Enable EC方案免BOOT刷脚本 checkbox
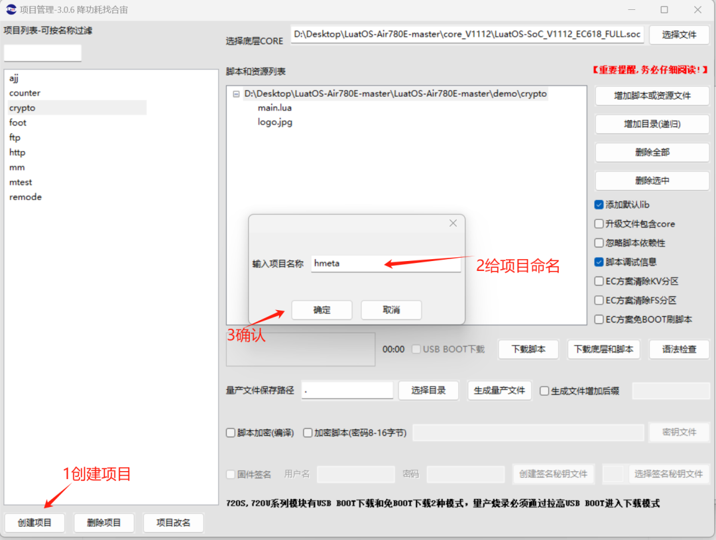 599,319
